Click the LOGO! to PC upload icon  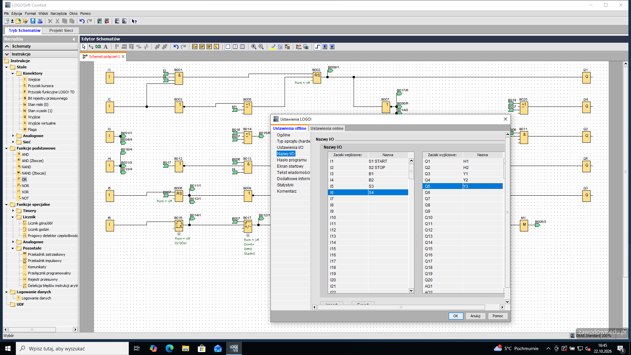124,21
